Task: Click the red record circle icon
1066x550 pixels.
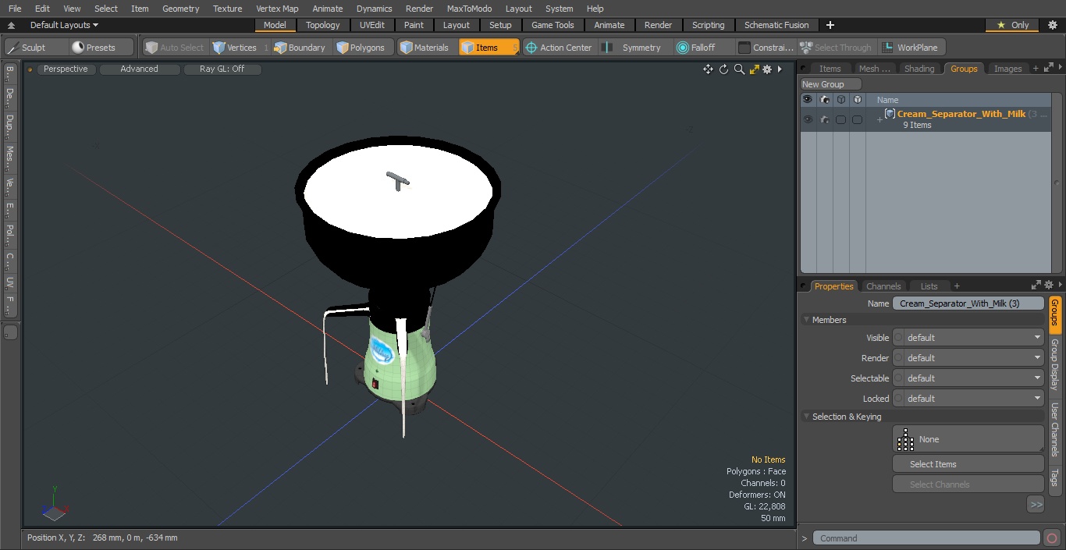Action: coord(1051,538)
